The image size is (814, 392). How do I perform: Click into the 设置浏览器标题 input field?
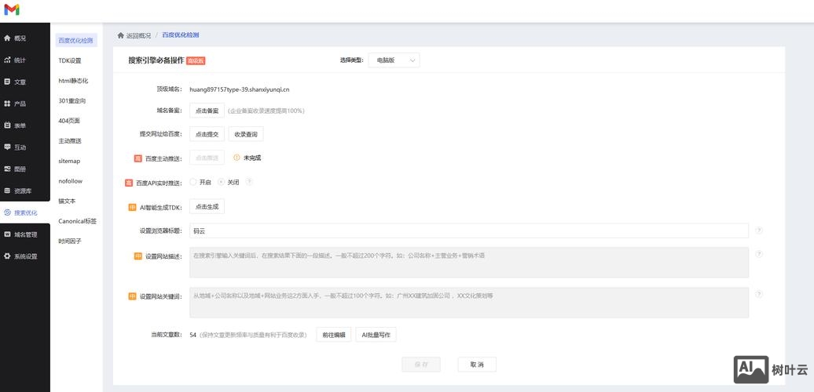(x=468, y=230)
